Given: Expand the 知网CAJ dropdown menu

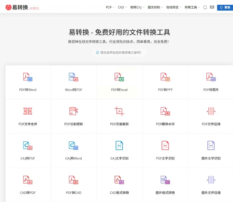Looking at the screenshot, I should click(x=137, y=7).
